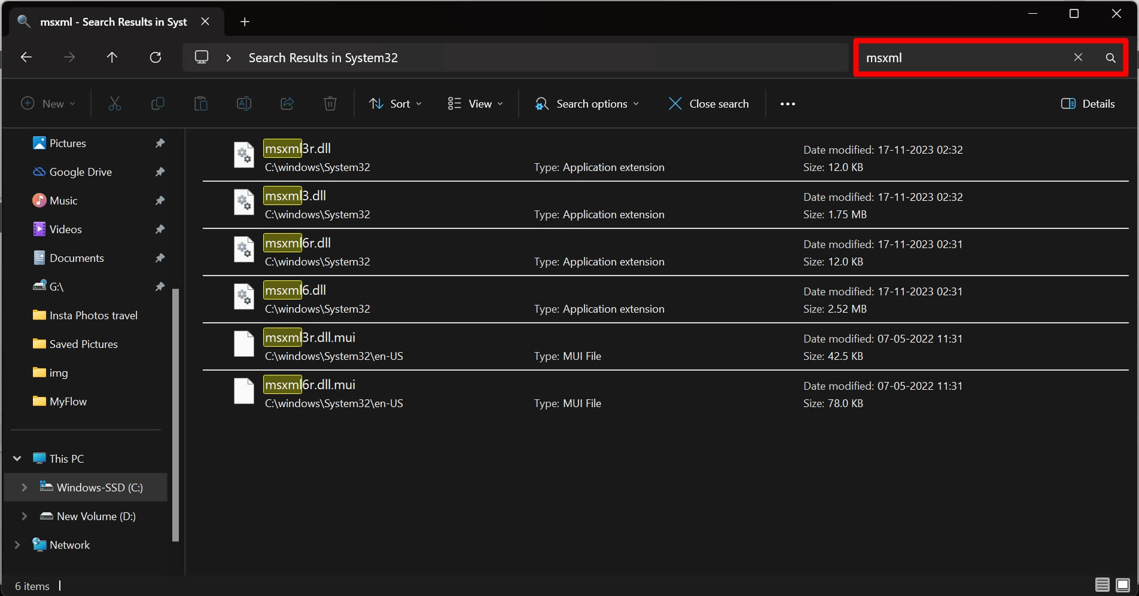Go up one folder level
The width and height of the screenshot is (1139, 596).
tap(112, 57)
